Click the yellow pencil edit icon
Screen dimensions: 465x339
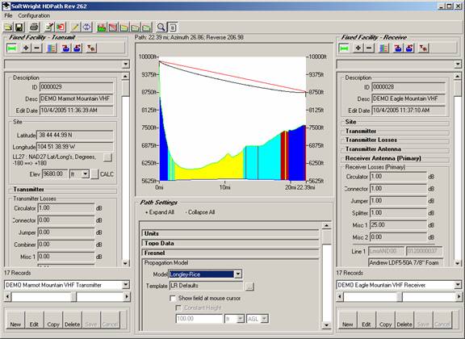[x=75, y=27]
